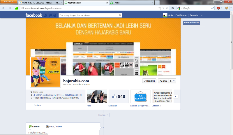Click the Agis profile name
This screenshot has height=135, width=233.
coord(170,15)
